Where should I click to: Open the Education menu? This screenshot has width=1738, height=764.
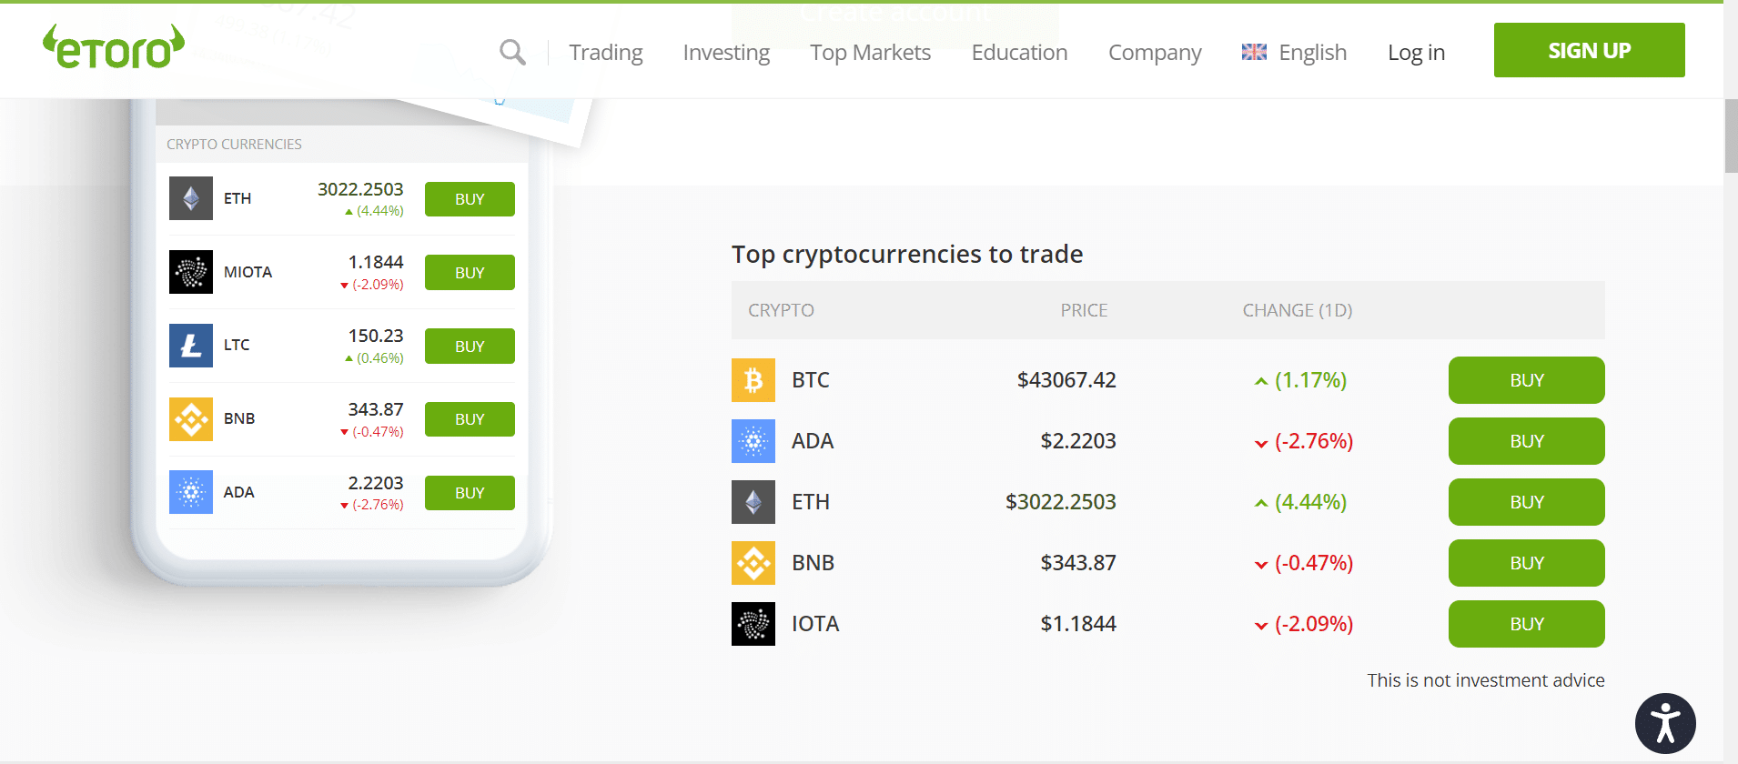pos(1019,53)
